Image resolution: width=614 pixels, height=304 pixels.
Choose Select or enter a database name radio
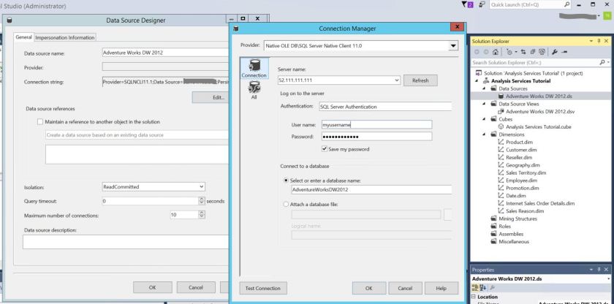tap(286, 180)
